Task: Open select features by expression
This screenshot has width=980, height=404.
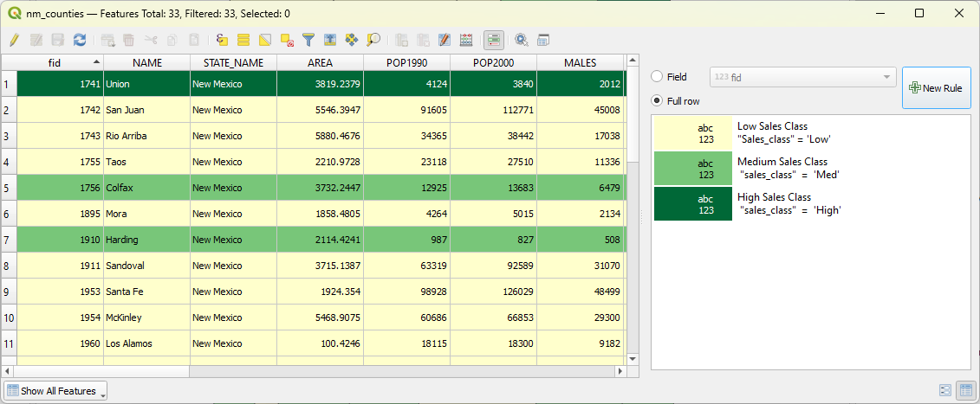Action: point(222,40)
